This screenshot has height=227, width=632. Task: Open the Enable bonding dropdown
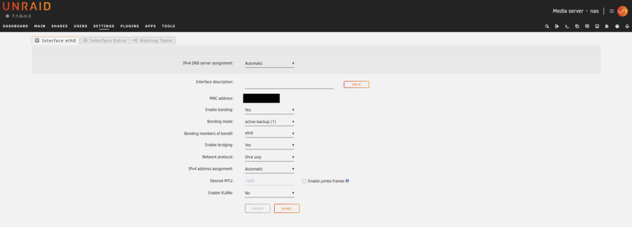tap(269, 110)
